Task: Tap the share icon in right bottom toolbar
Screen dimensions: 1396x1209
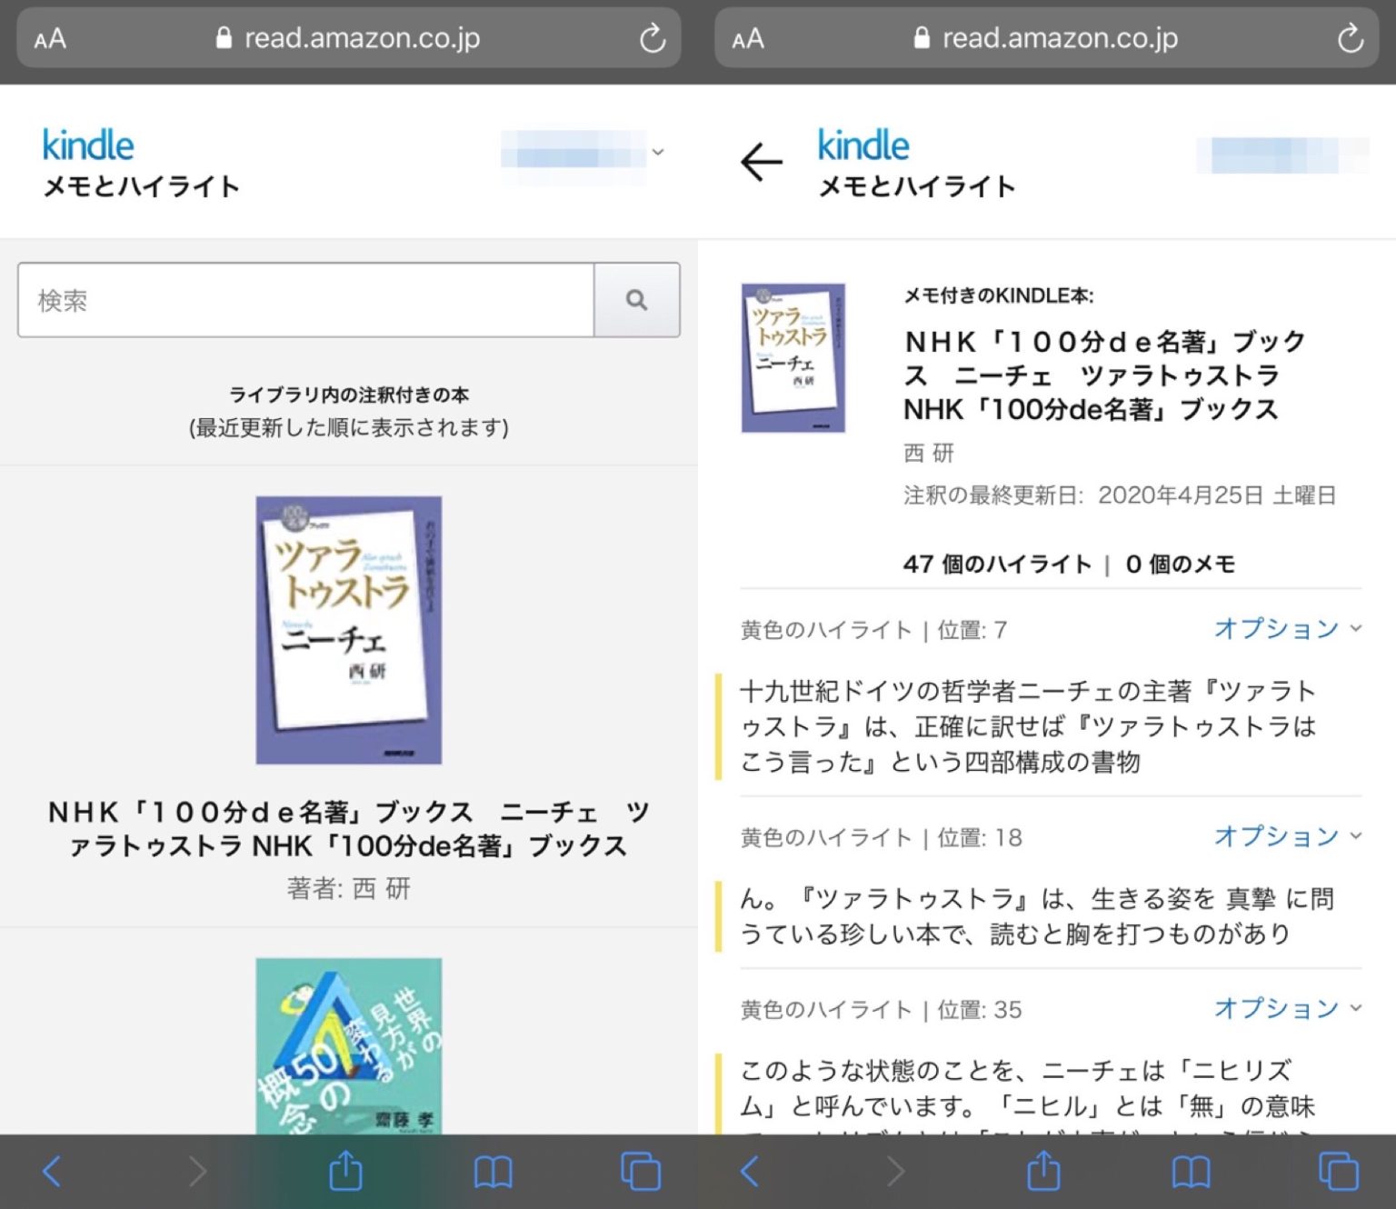Action: (1043, 1170)
